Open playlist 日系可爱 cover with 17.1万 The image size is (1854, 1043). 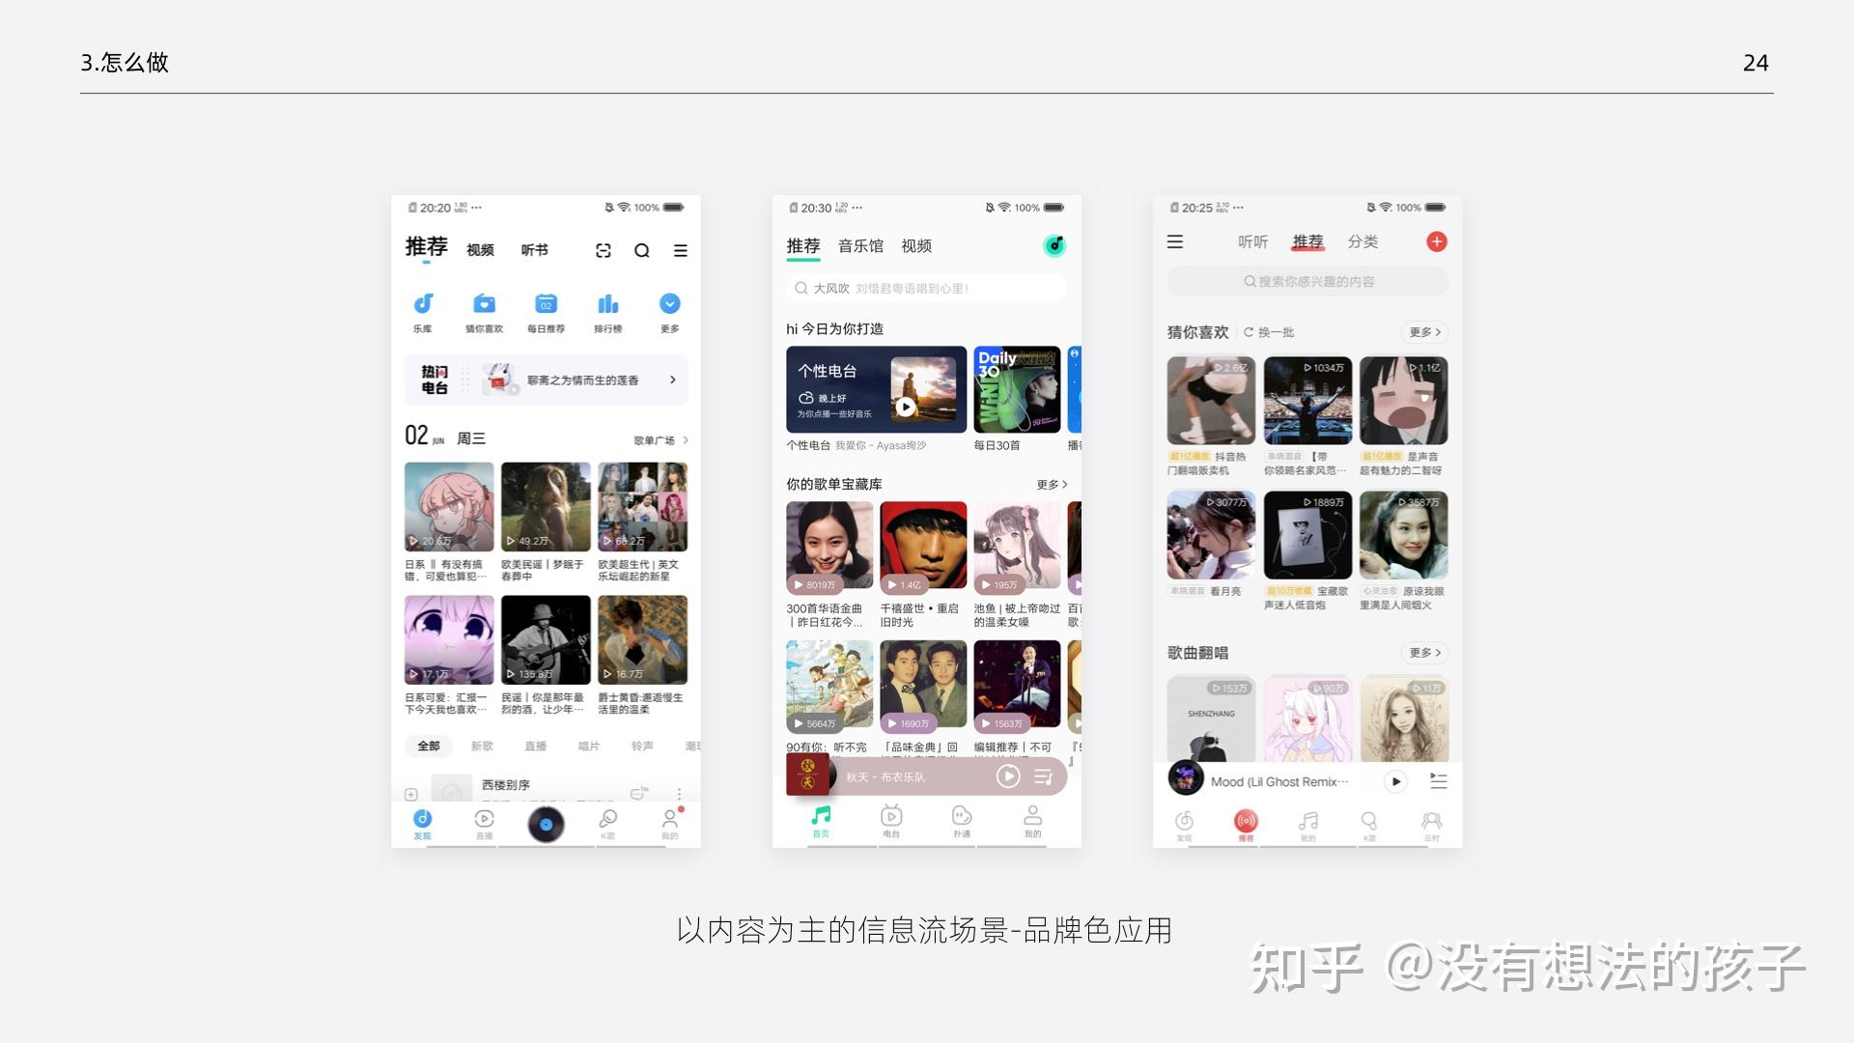click(x=449, y=639)
